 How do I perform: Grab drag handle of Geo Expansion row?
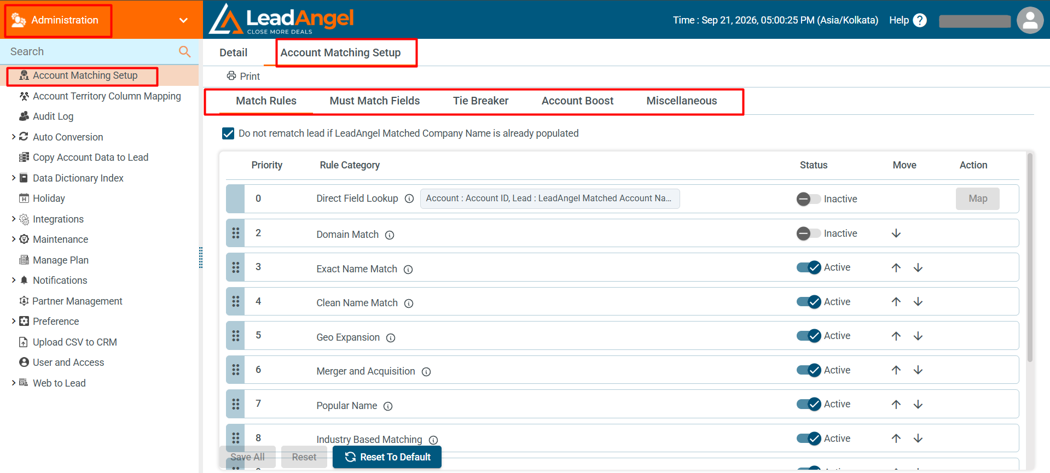[235, 336]
